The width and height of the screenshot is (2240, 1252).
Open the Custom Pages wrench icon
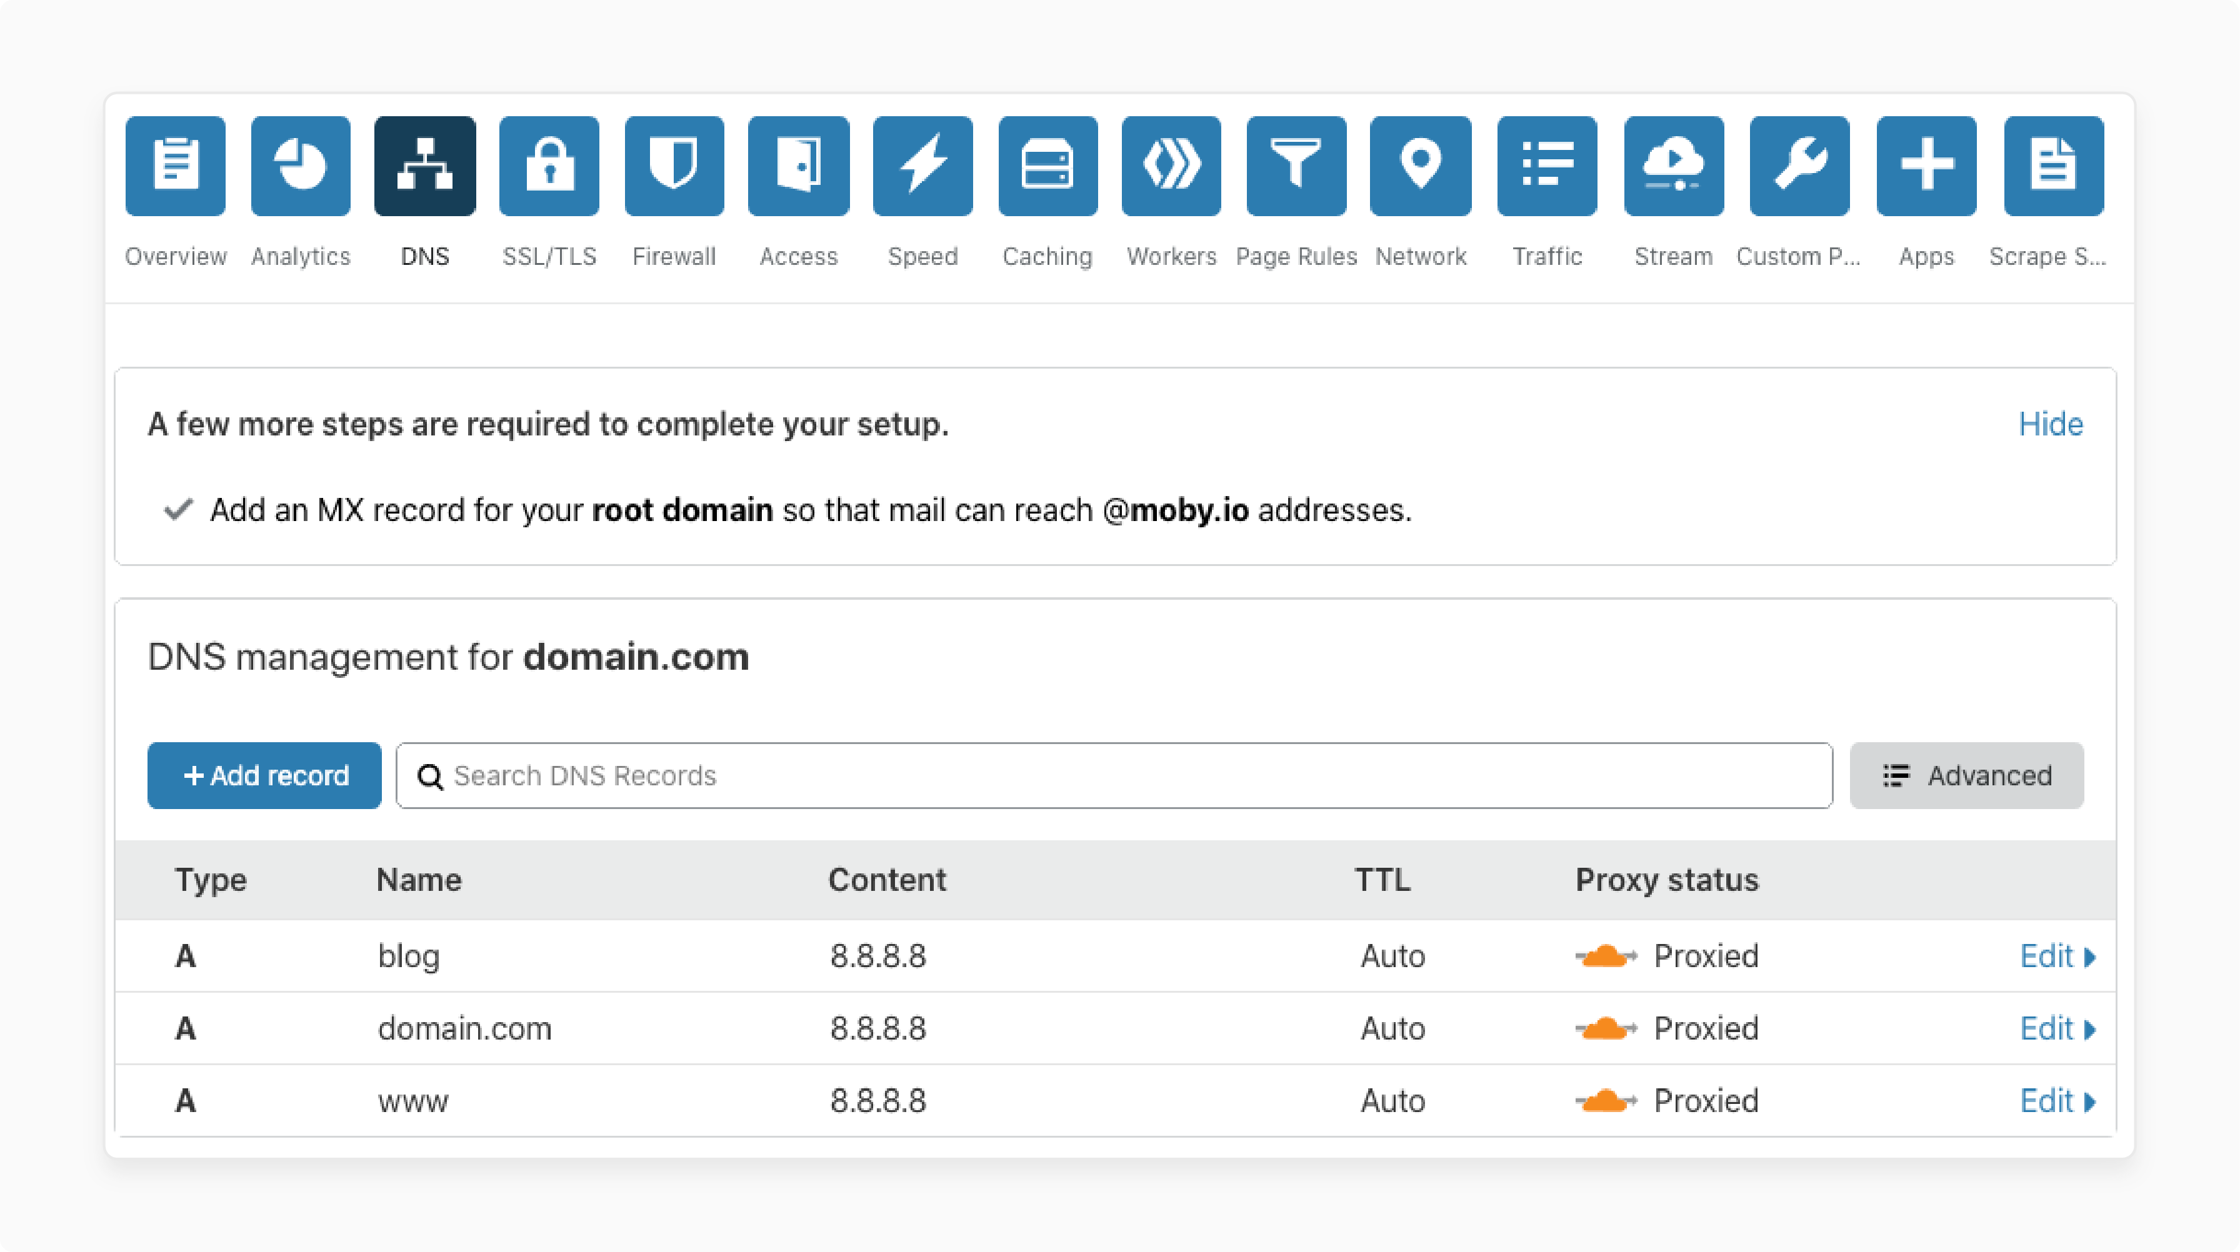[x=1799, y=165]
